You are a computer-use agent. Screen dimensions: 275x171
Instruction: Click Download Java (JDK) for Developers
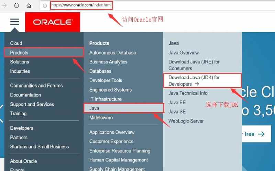pyautogui.click(x=202, y=81)
